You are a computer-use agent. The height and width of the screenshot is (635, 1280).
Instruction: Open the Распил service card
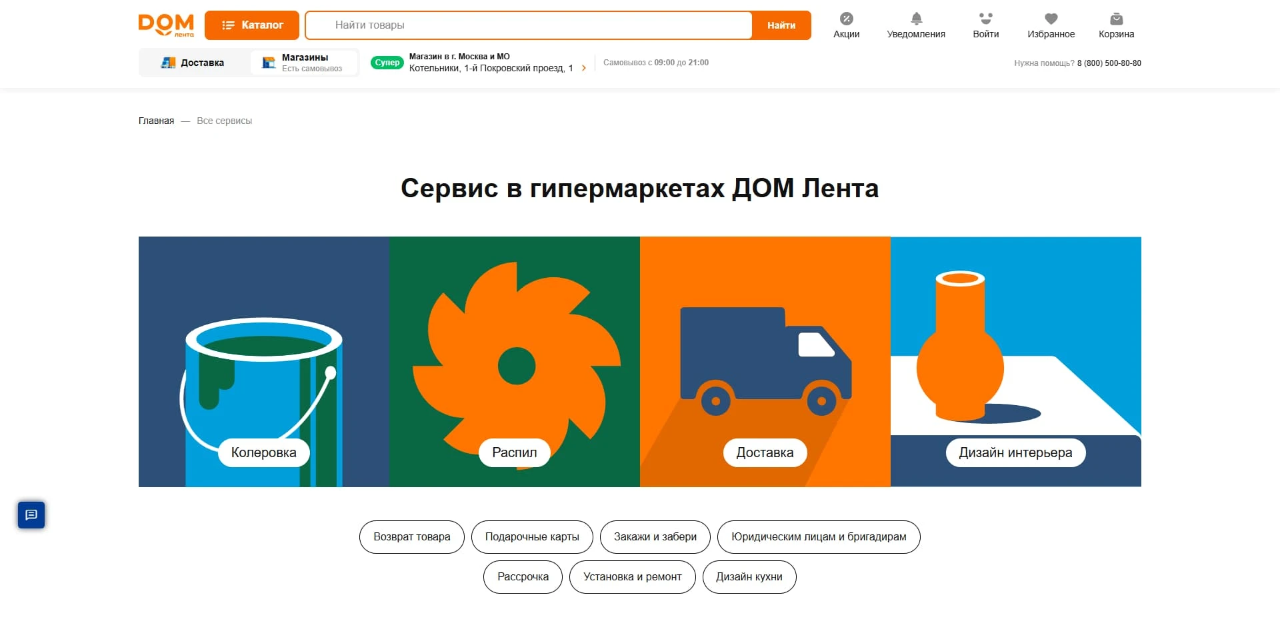coord(515,362)
